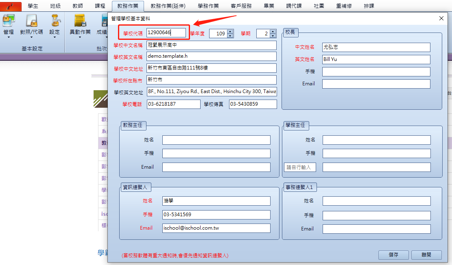The image size is (452, 265).
Task: Switch to the 教師 tab
Action: (78, 6)
